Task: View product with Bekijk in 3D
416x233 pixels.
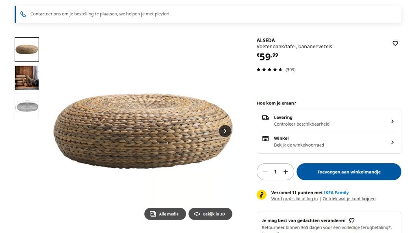Action: tap(210, 214)
